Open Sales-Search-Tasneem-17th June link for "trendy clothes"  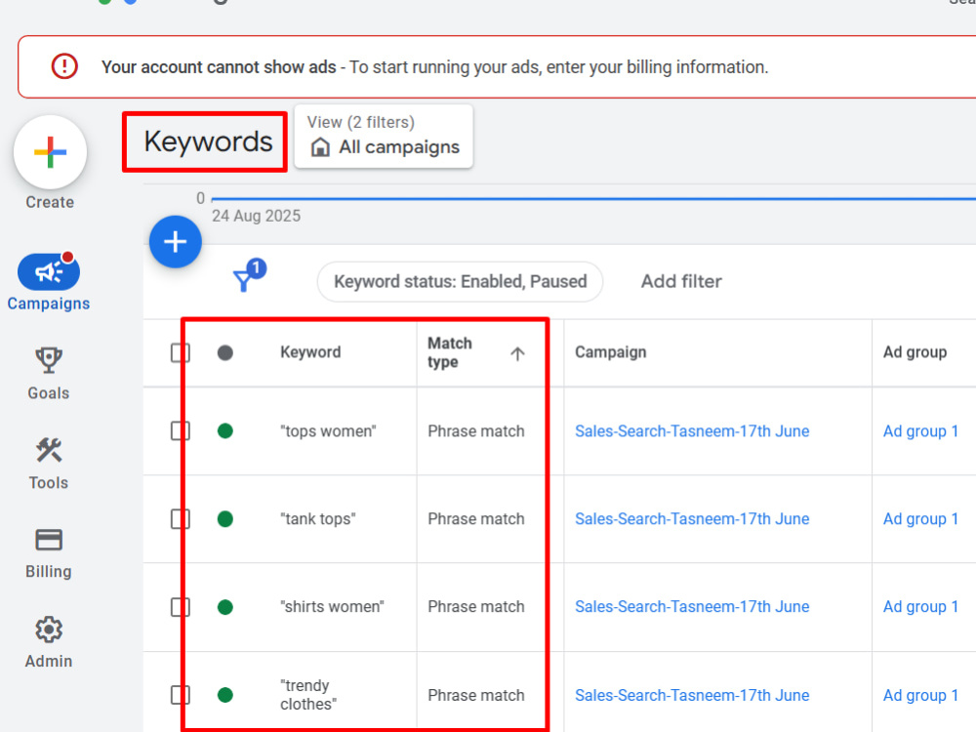coord(692,695)
